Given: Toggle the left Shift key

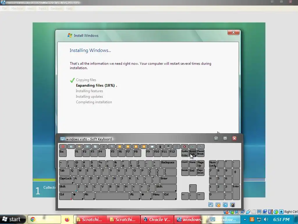Looking at the screenshot, I should click(68, 188).
